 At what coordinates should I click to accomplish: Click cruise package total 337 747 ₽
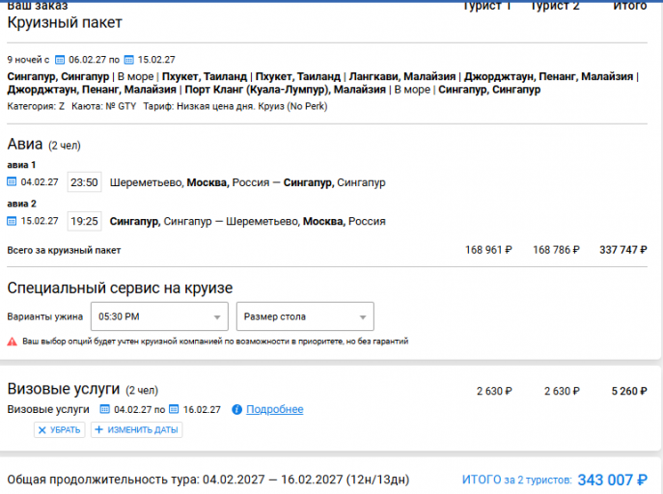pos(623,250)
